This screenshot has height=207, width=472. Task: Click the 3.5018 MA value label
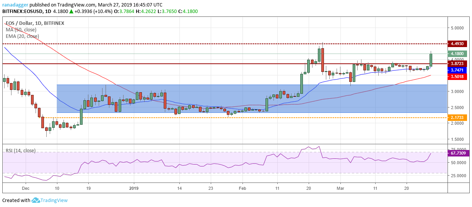coord(457,77)
